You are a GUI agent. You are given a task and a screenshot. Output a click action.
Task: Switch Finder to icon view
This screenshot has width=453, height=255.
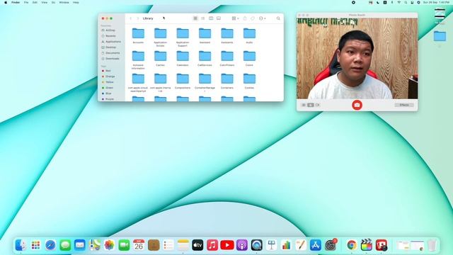pos(195,18)
